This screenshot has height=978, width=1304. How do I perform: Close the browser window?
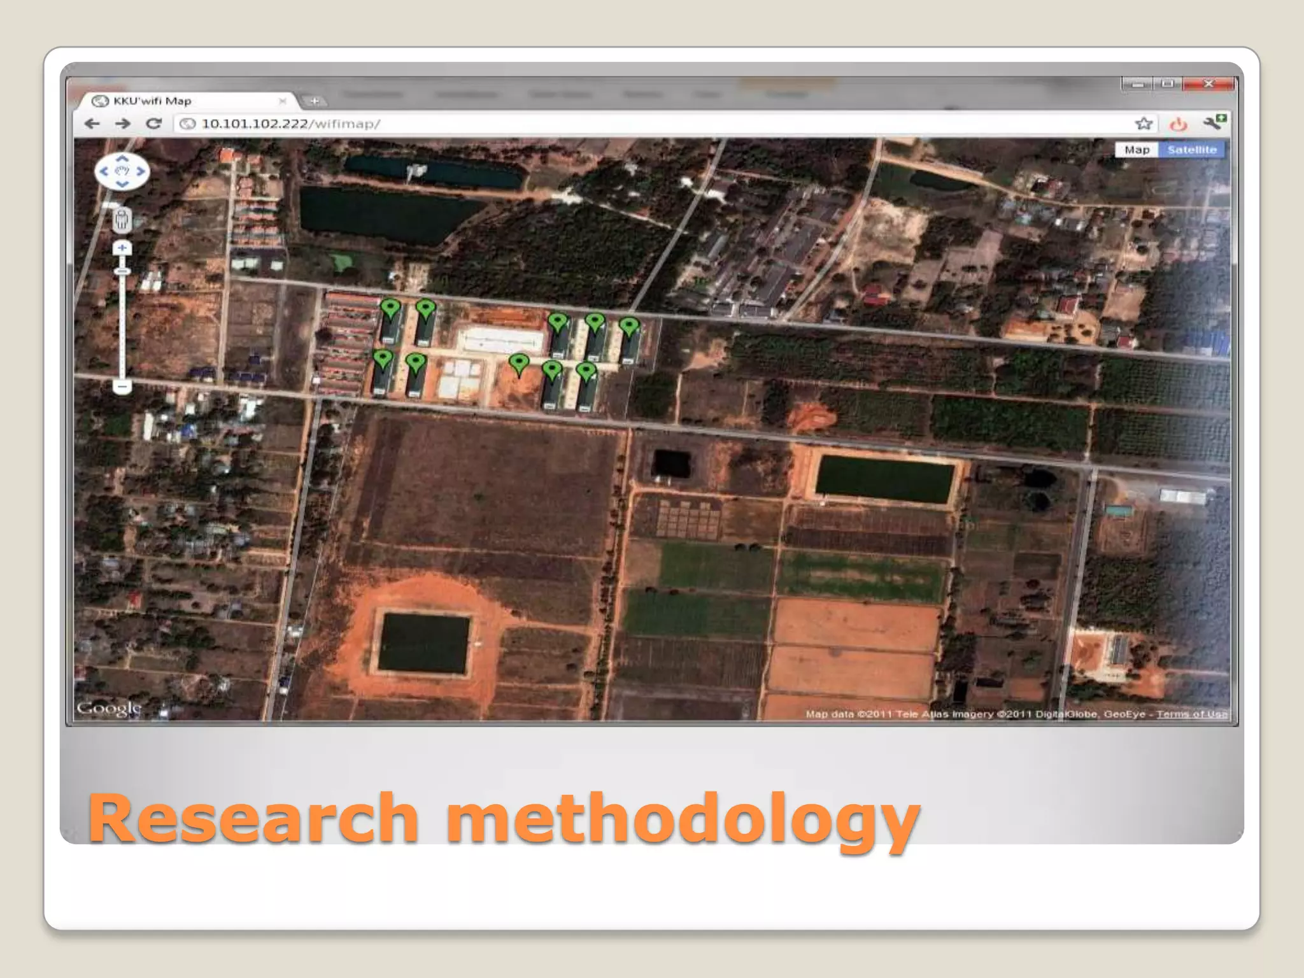[x=1208, y=84]
